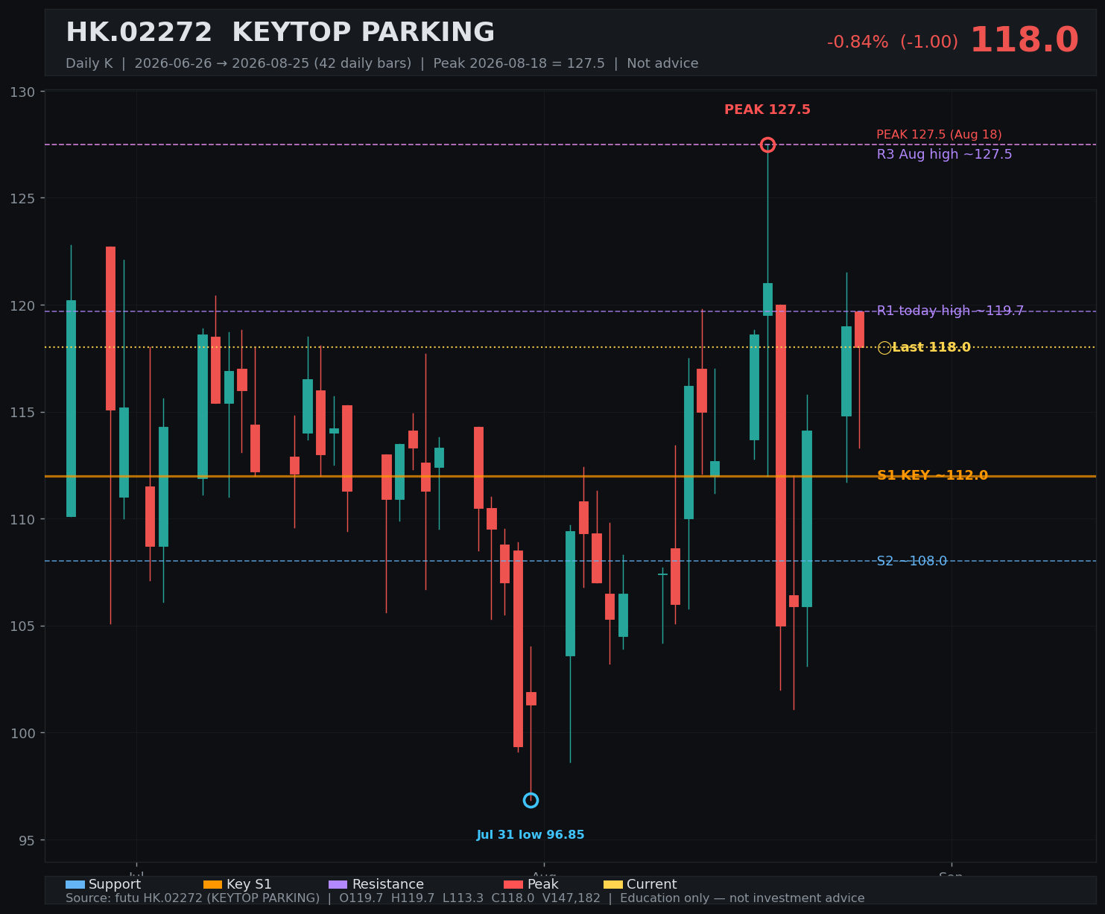Viewport: 1105px width, 914px height.
Task: Click the Daily K date range subtitle
Action: (x=382, y=63)
